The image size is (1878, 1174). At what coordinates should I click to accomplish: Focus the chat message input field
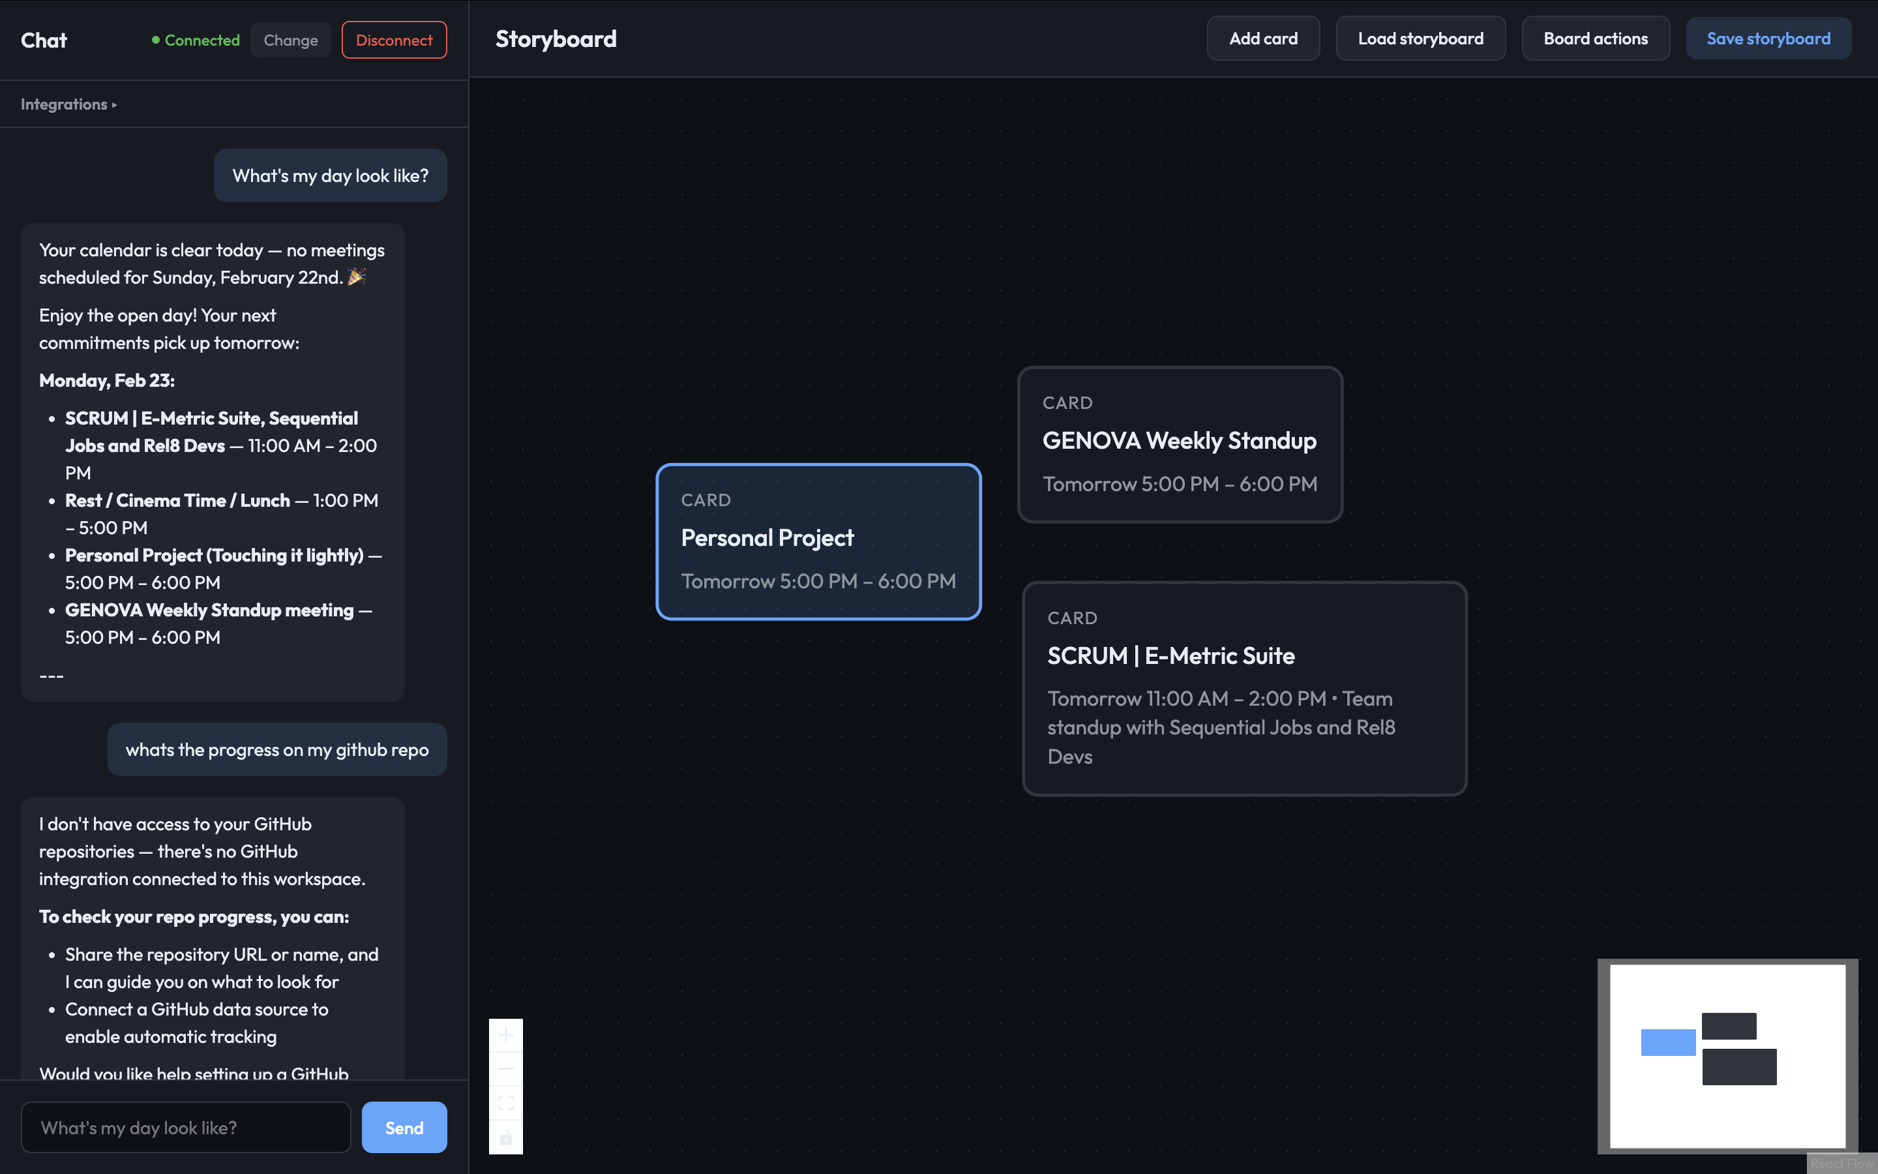point(185,1128)
